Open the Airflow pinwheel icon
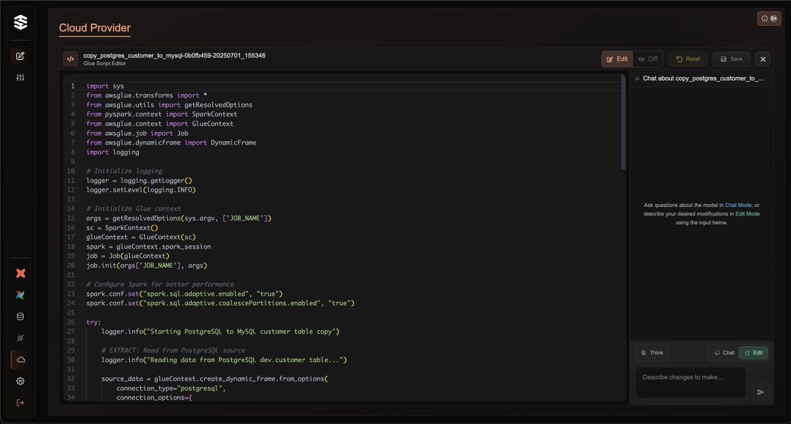 point(20,295)
